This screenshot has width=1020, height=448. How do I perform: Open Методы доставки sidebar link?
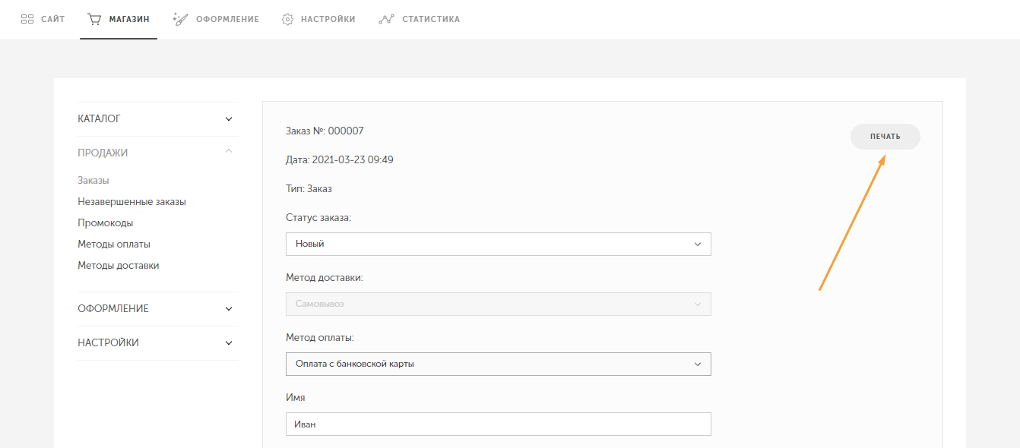point(119,266)
